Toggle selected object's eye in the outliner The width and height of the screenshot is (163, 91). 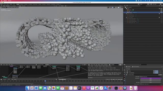click(x=160, y=12)
